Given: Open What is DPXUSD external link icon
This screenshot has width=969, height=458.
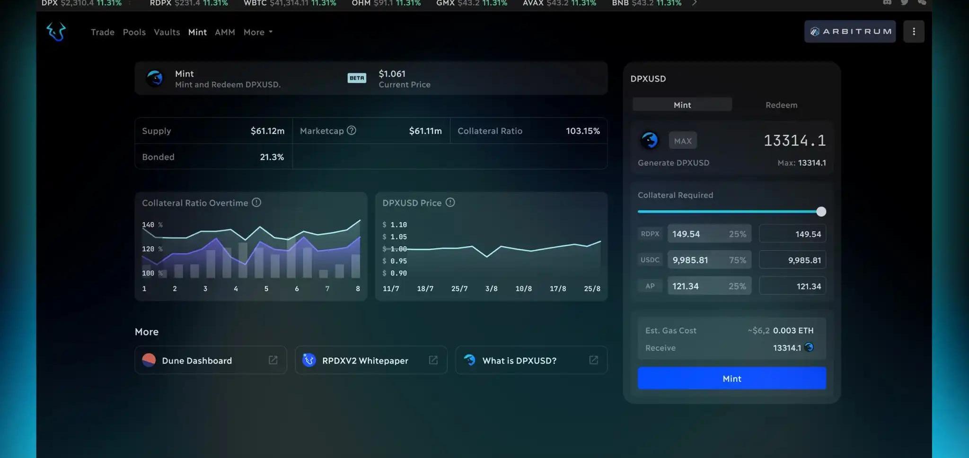Looking at the screenshot, I should point(593,360).
